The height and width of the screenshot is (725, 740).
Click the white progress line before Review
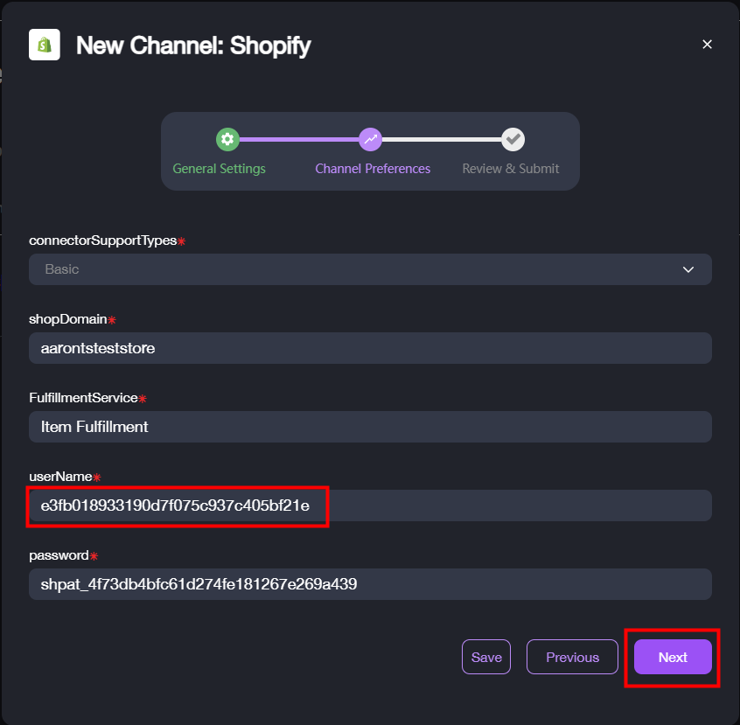click(442, 139)
